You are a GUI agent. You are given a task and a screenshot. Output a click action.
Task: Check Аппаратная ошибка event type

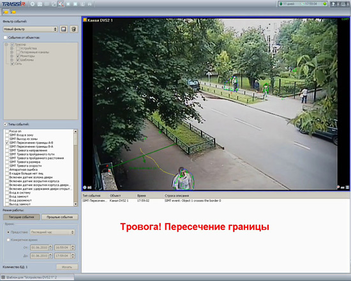pyautogui.click(x=7, y=170)
